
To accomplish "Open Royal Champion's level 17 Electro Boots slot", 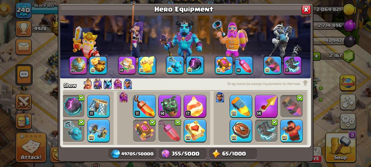I will click(292, 65).
